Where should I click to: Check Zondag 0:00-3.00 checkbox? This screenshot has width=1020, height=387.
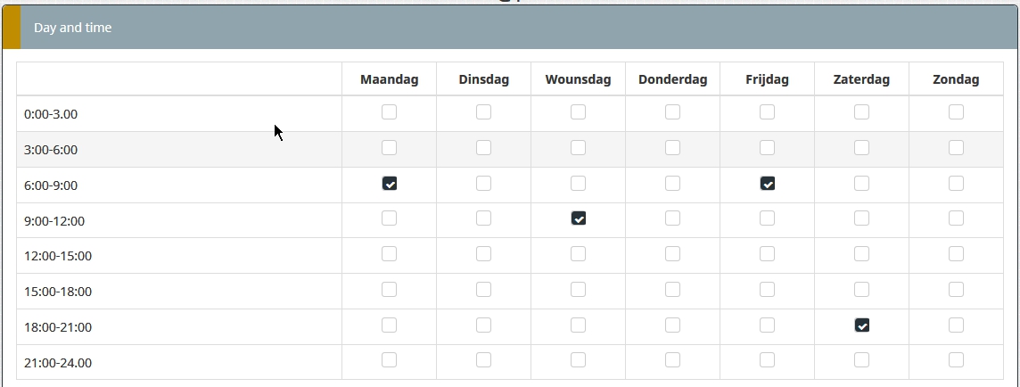pyautogui.click(x=957, y=112)
